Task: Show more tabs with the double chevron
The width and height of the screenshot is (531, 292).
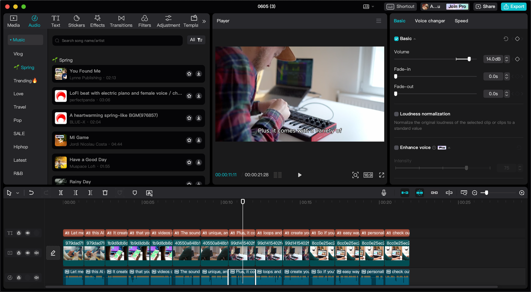Action: (x=204, y=21)
